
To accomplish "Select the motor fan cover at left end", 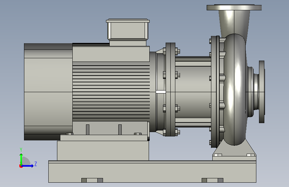I will [48, 92].
